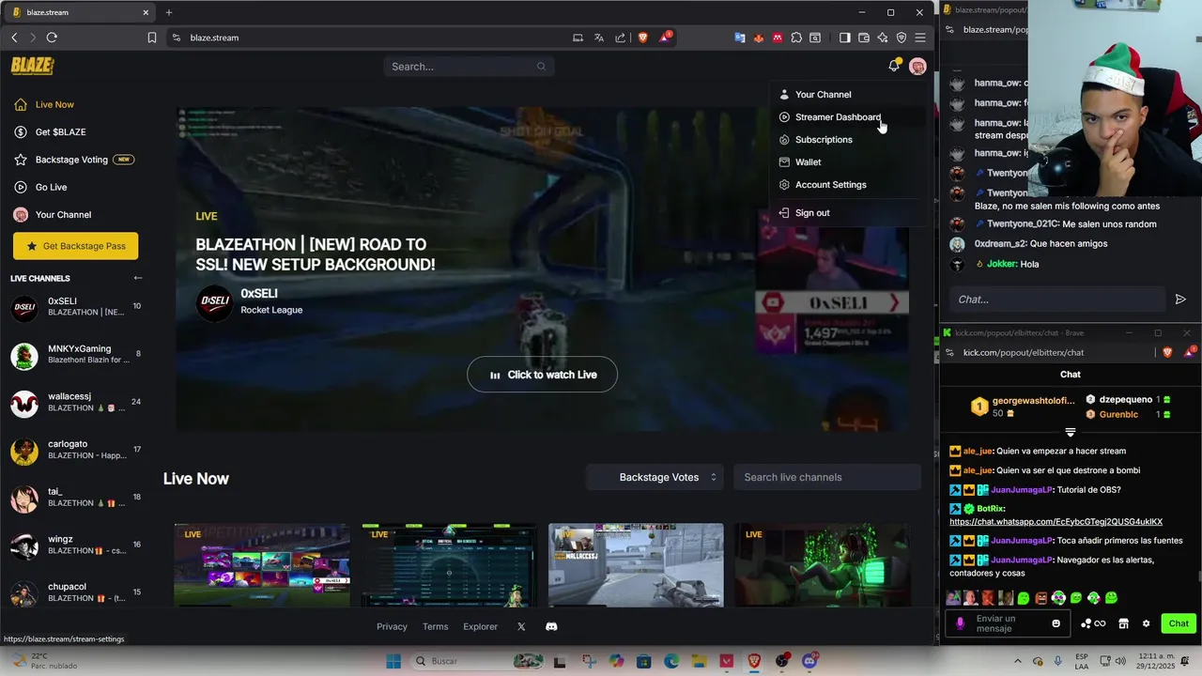The height and width of the screenshot is (676, 1202).
Task: Collapse the Live Channels sidebar arrow
Action: 138,278
